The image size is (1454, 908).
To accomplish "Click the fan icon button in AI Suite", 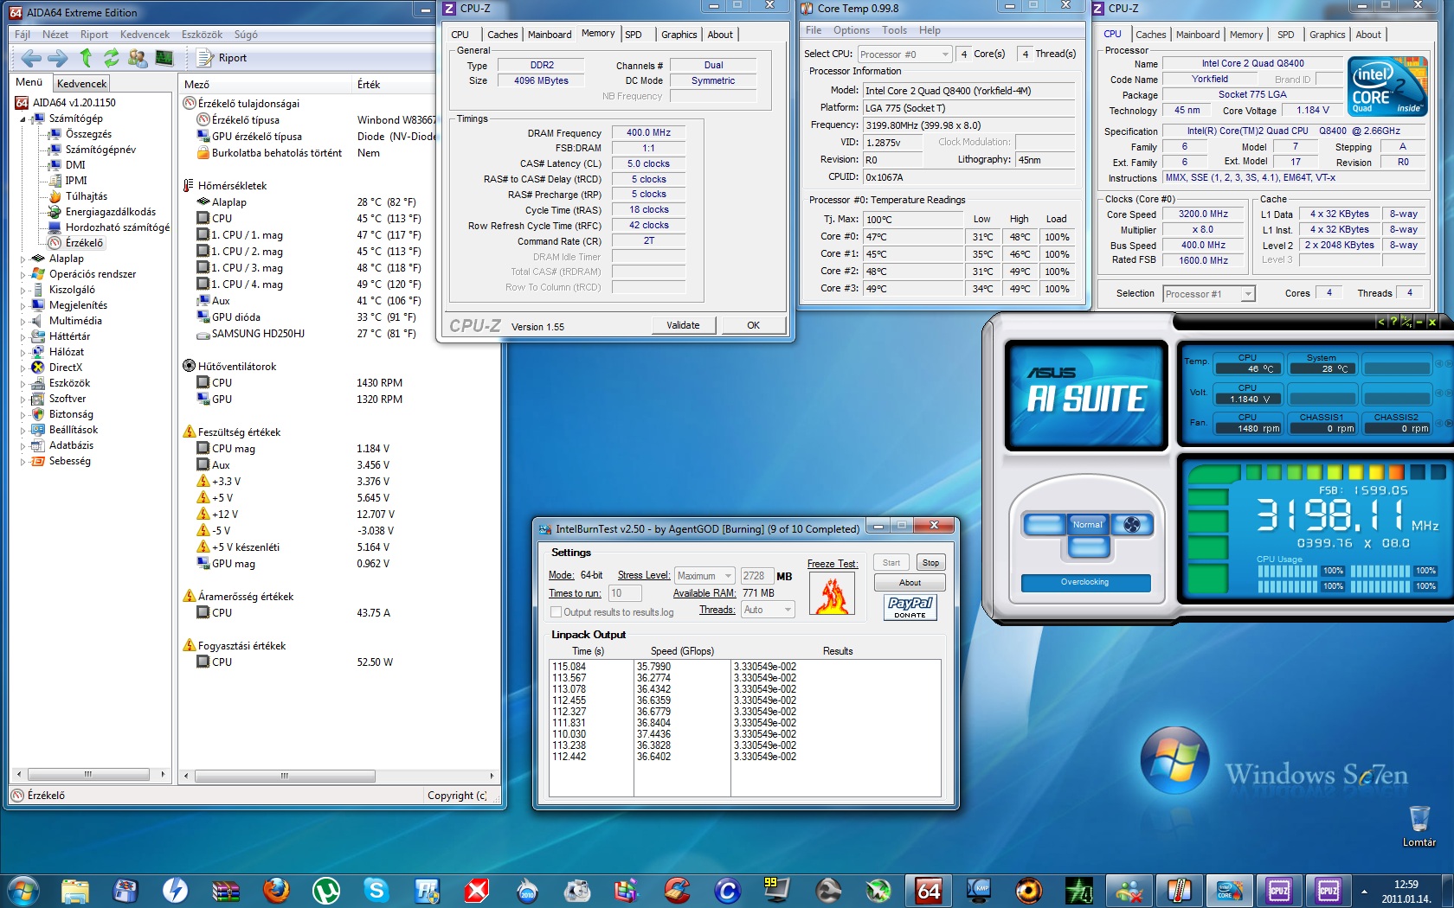I will [1132, 524].
